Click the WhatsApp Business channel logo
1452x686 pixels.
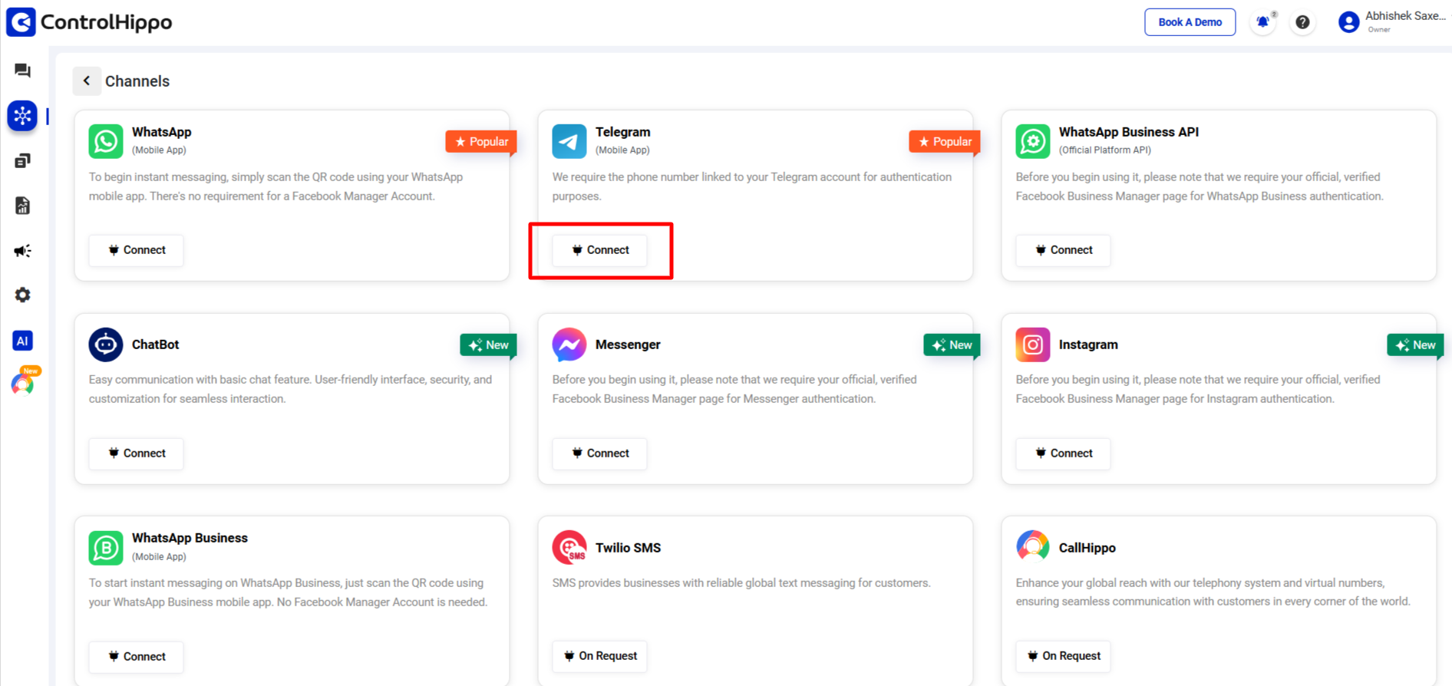[106, 548]
